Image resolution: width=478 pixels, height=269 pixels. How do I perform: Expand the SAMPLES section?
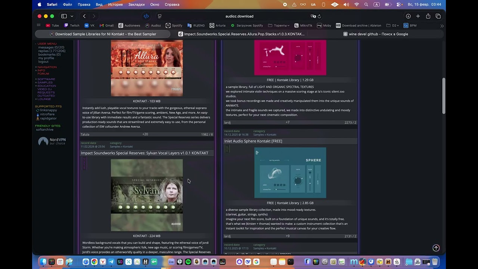click(45, 83)
